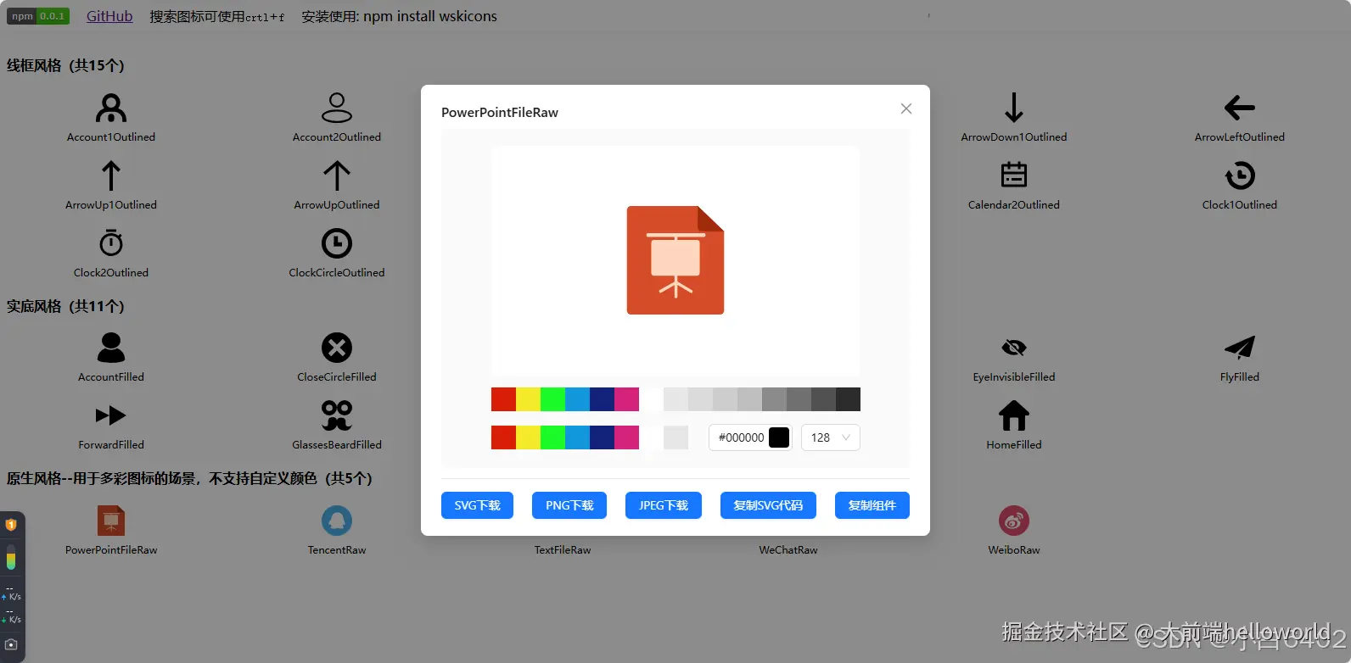Select the Clock1Outlined history icon
Screen dimensions: 1351x663
(1240, 175)
